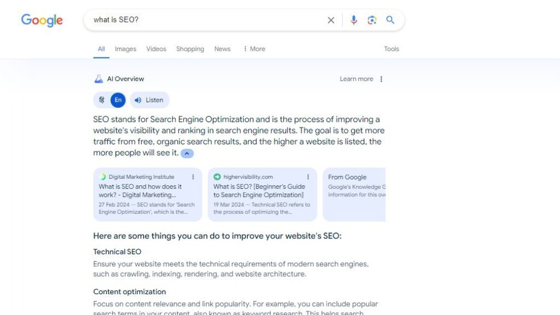Viewport: 560px width, 315px height.
Task: Open highervisibility.com card three-dot menu
Action: pyautogui.click(x=308, y=177)
